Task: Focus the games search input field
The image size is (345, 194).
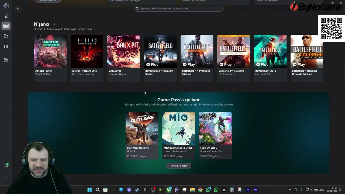Action: tap(178, 9)
